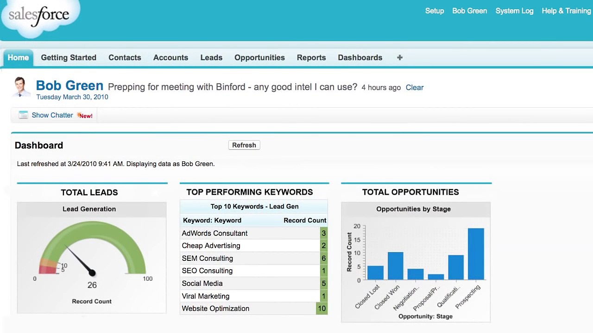Image resolution: width=593 pixels, height=333 pixels.
Task: Click the Closed Won bar
Action: click(x=395, y=266)
